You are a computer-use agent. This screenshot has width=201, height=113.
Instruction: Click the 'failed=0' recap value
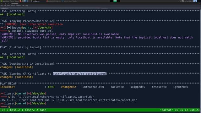[117, 87]
